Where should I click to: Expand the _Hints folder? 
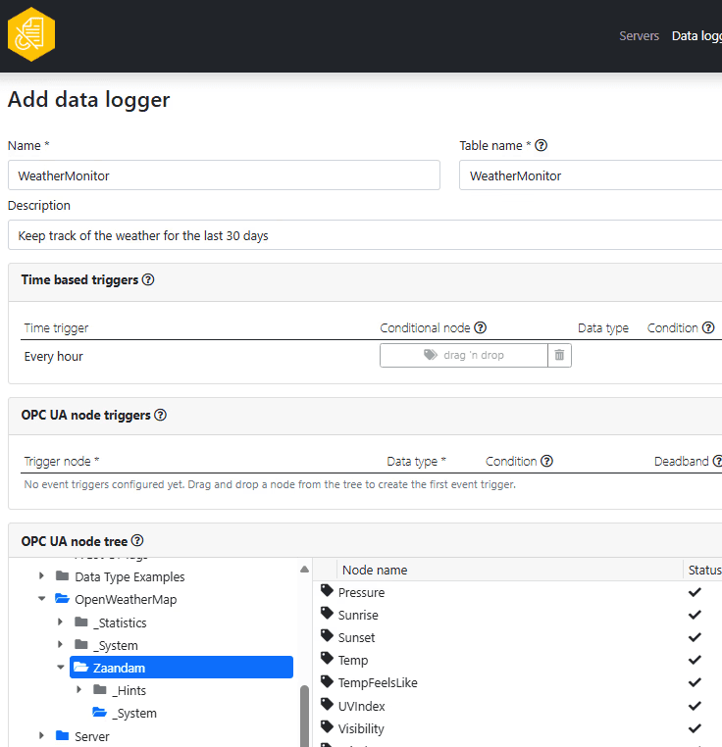(x=79, y=689)
